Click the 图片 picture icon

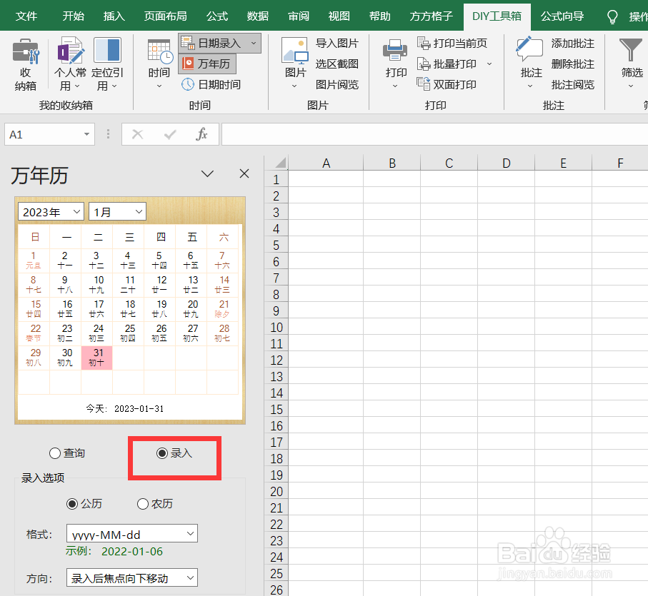click(295, 51)
